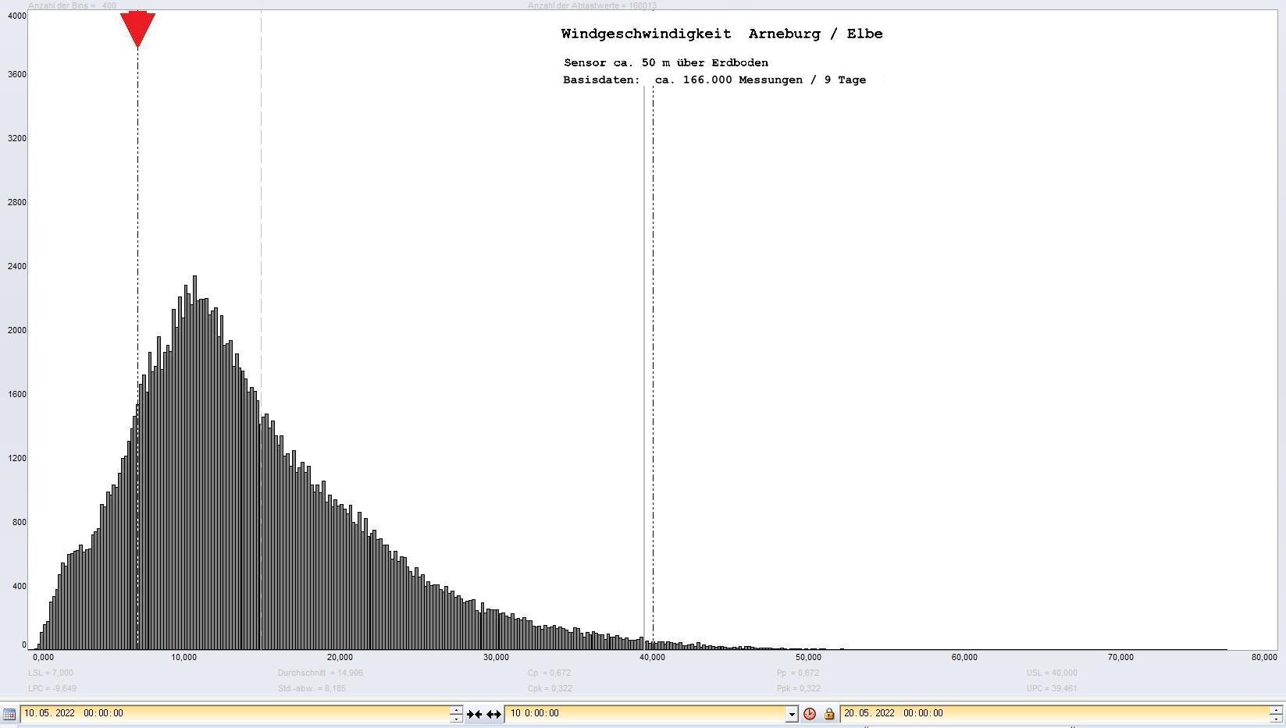Click the 'LSL = 7,000' label
Image resolution: width=1286 pixels, height=728 pixels.
pyautogui.click(x=51, y=673)
